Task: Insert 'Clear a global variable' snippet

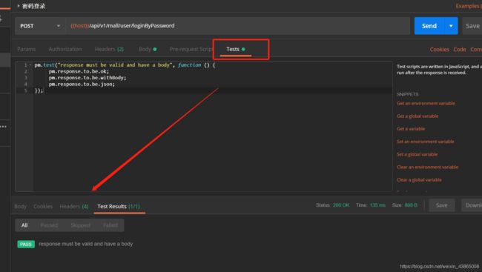Action: [x=419, y=180]
